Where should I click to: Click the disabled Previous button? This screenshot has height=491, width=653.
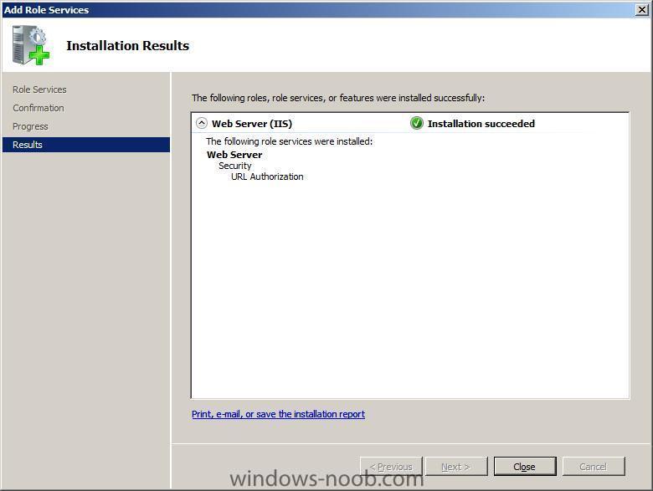[391, 467]
